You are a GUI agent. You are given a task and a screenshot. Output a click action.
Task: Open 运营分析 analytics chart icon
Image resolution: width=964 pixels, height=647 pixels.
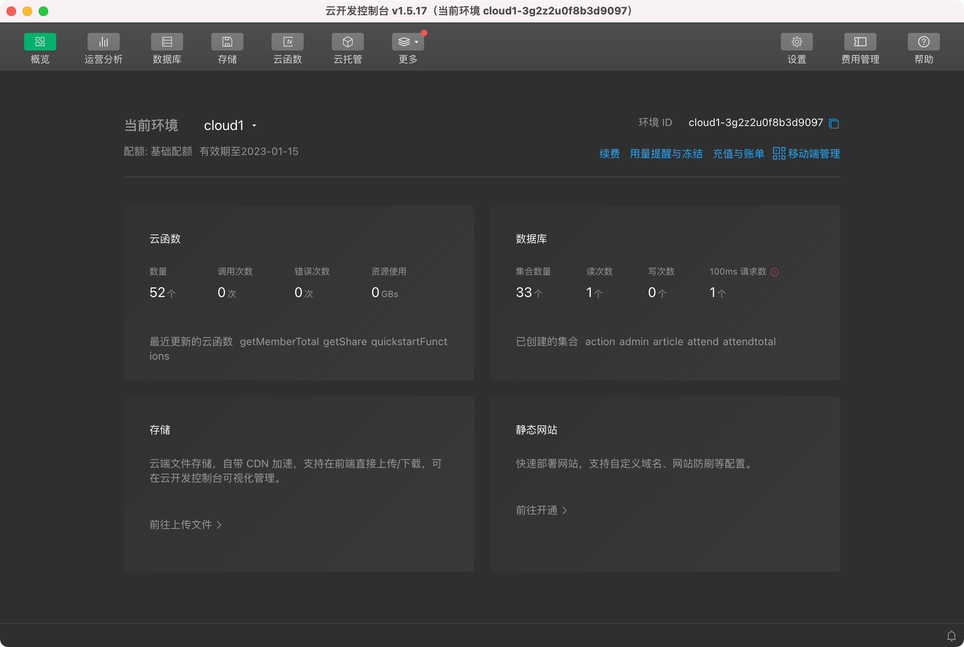[103, 42]
